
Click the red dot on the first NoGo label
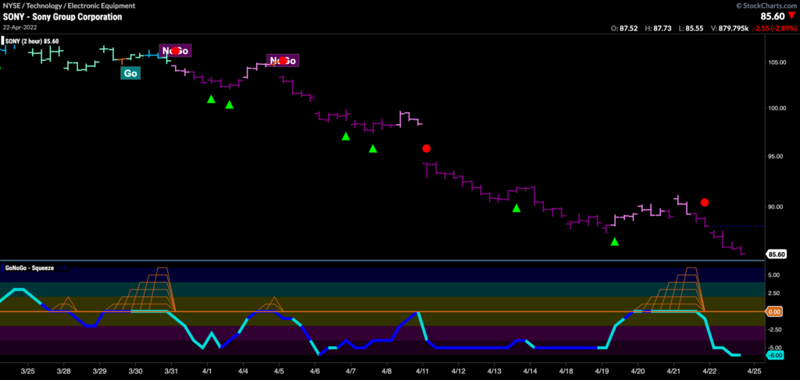(x=175, y=51)
